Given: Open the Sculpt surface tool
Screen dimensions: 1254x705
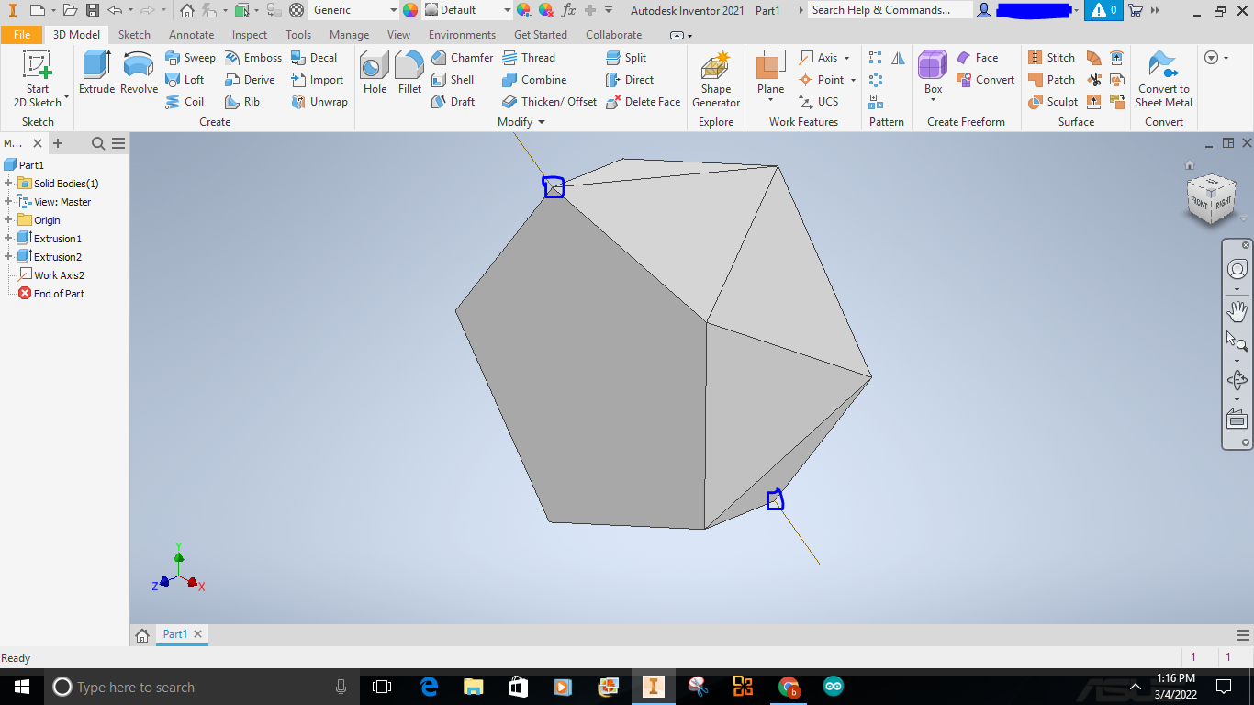Looking at the screenshot, I should coord(1053,101).
